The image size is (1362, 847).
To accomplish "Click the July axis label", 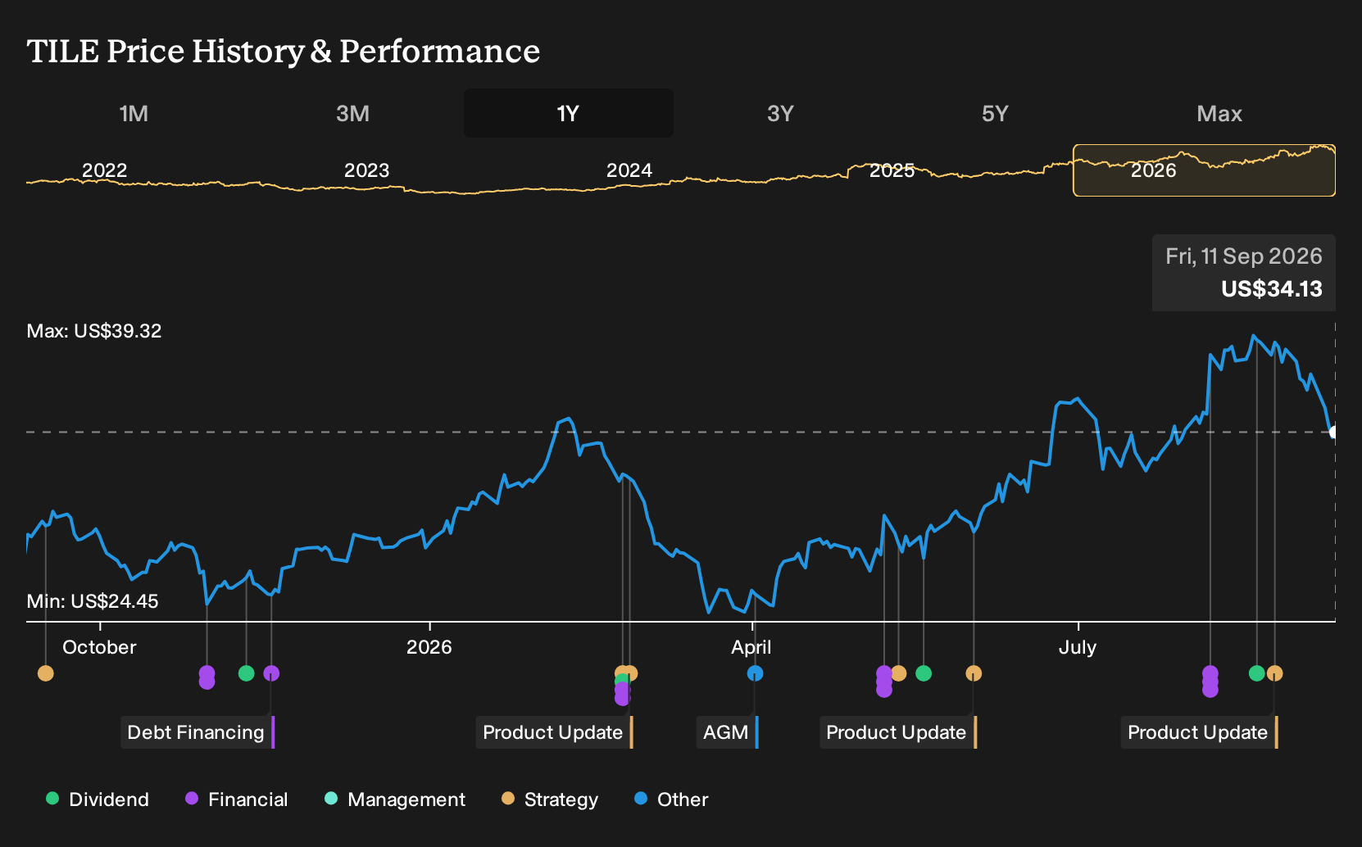I will pos(1078,647).
